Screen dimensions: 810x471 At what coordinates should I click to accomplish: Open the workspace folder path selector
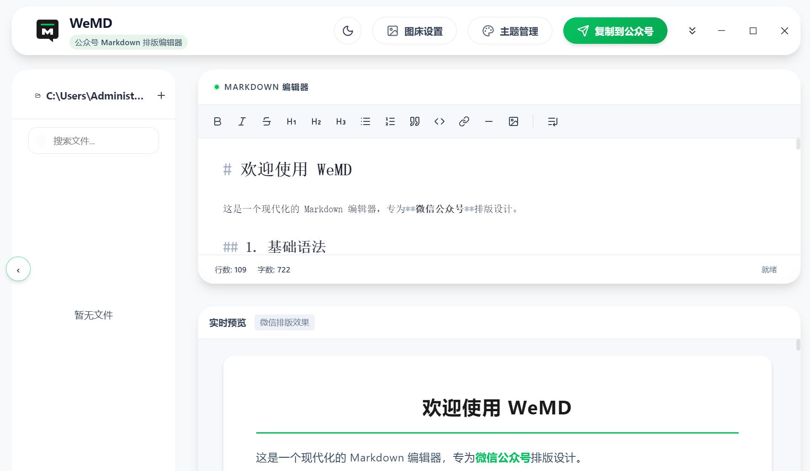(x=95, y=96)
